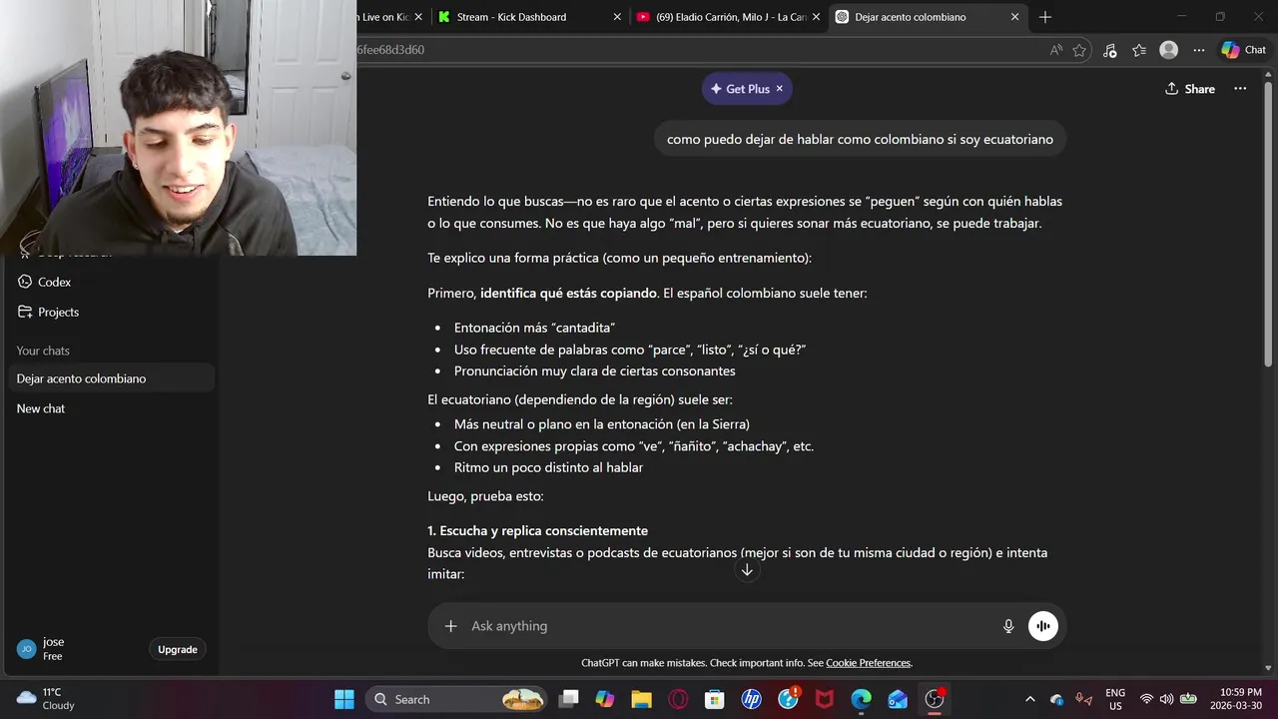Switch to the Live on Kick tab

click(x=384, y=17)
